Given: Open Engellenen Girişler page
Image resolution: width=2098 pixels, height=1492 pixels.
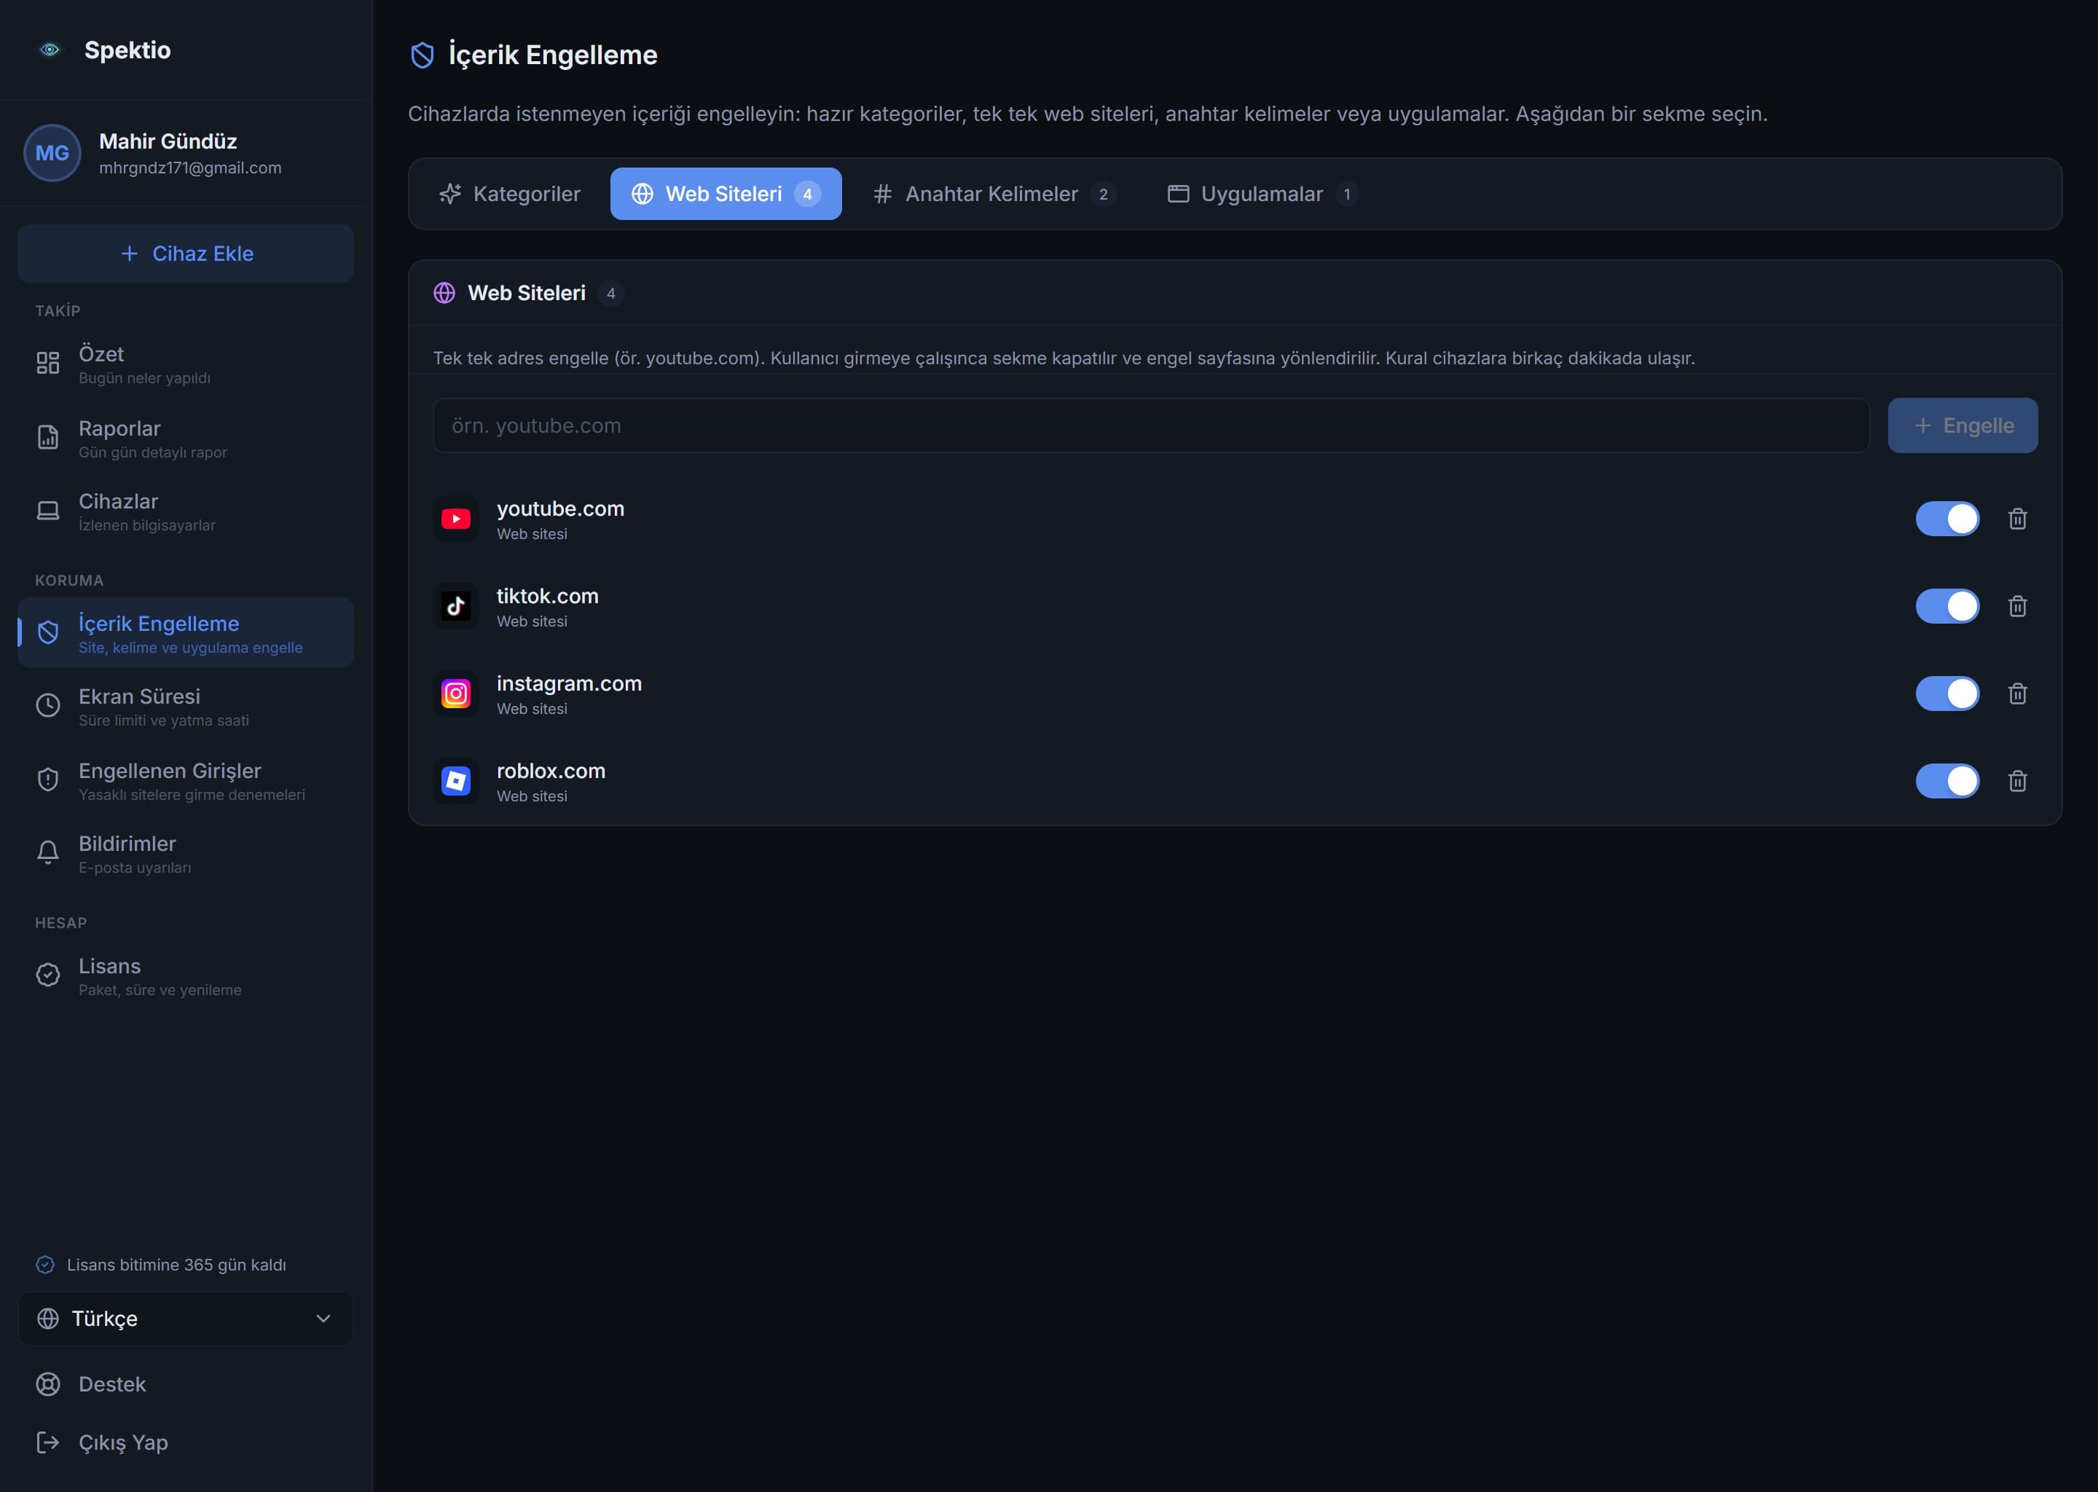Looking at the screenshot, I should [x=186, y=781].
